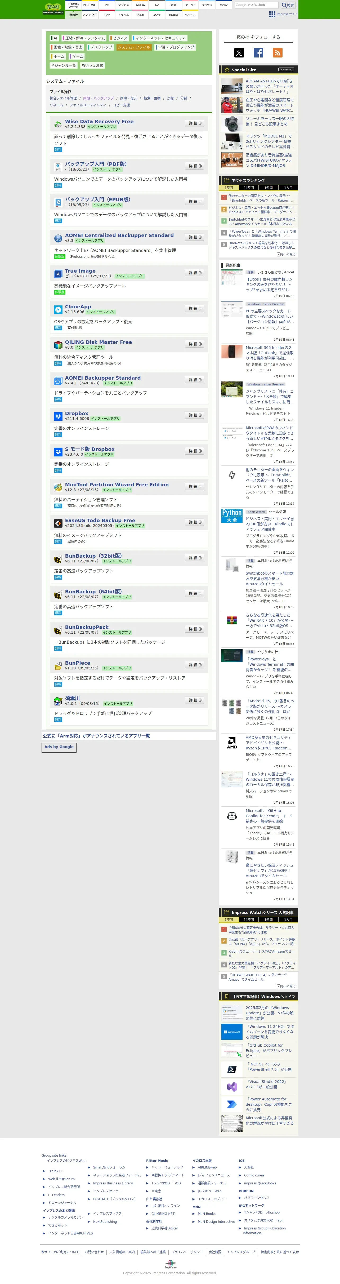Click the 須雲川 app icon
The height and width of the screenshot is (1284, 340).
pyautogui.click(x=58, y=701)
